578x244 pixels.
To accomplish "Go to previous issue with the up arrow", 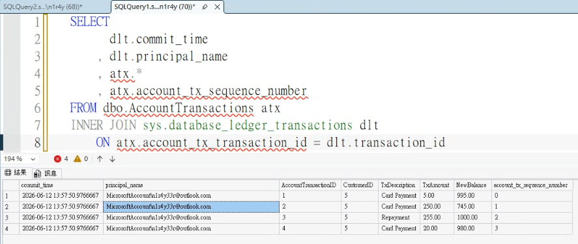I will pyautogui.click(x=100, y=159).
